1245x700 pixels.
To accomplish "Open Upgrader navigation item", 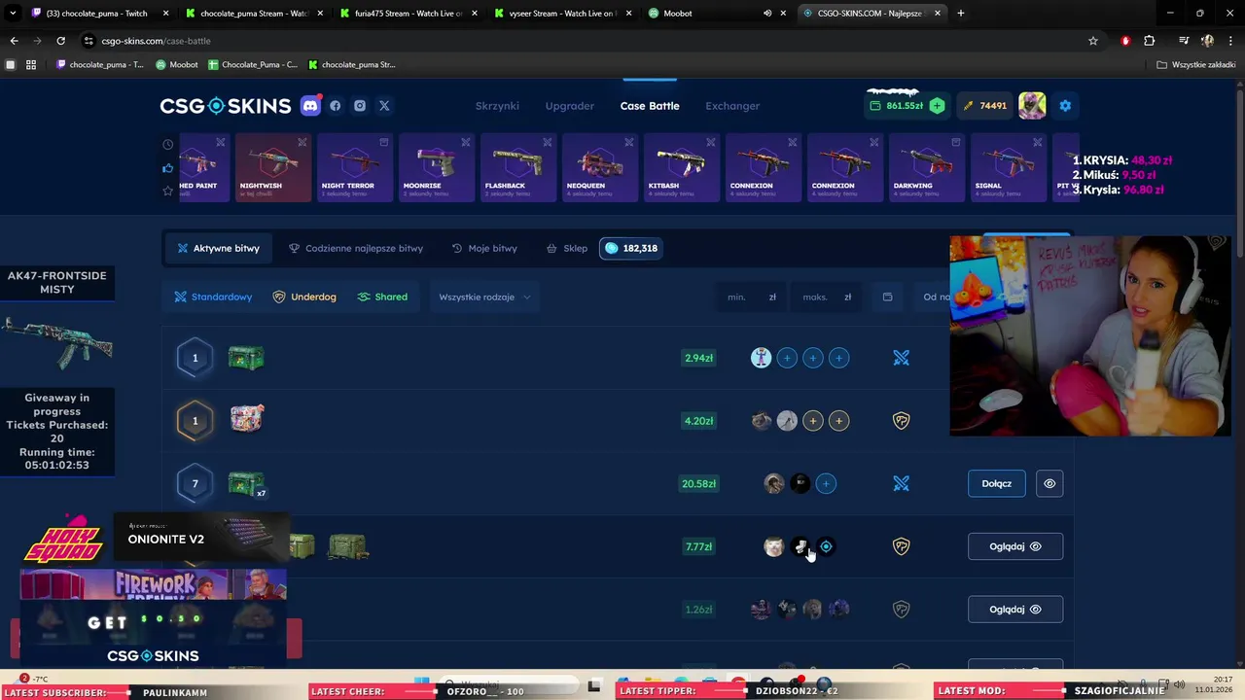I will pyautogui.click(x=570, y=106).
